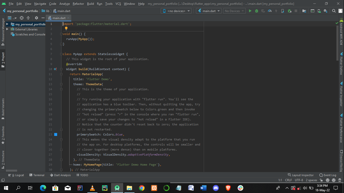Click the green checkmark inspection indicator
344x193 pixels.
(337, 23)
